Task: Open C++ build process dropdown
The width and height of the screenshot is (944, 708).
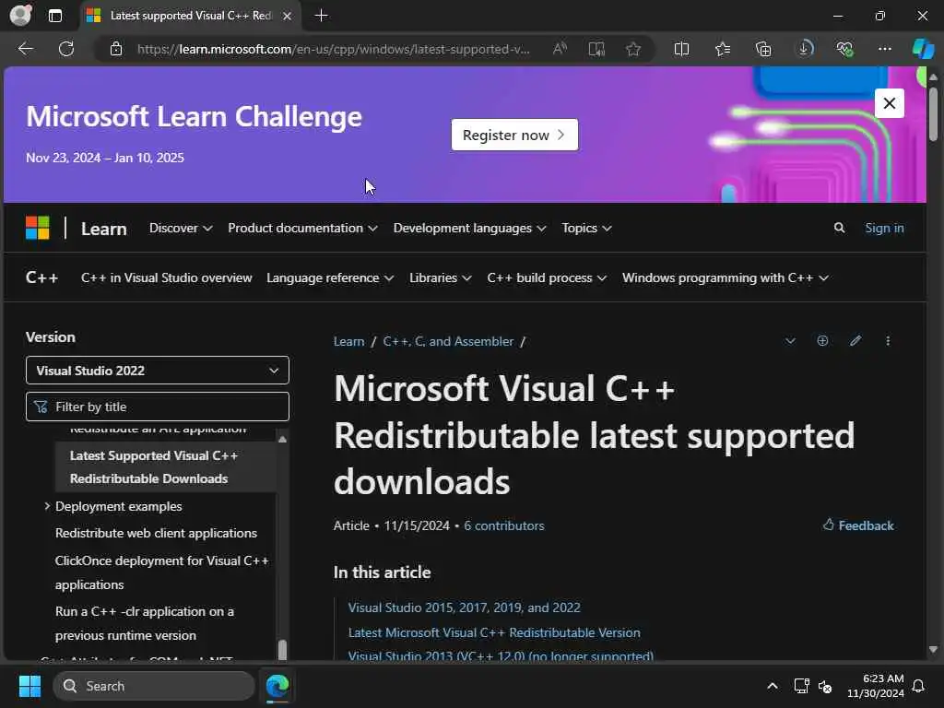Action: coord(547,277)
